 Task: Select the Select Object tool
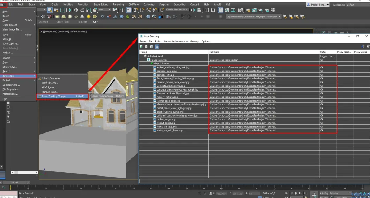point(49,10)
